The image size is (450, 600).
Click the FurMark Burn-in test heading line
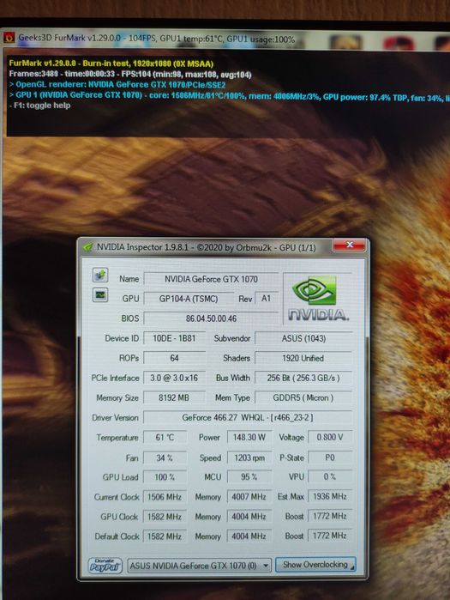click(x=111, y=64)
